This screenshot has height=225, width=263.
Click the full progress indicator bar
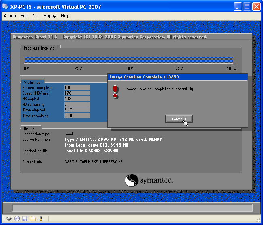tap(129, 60)
